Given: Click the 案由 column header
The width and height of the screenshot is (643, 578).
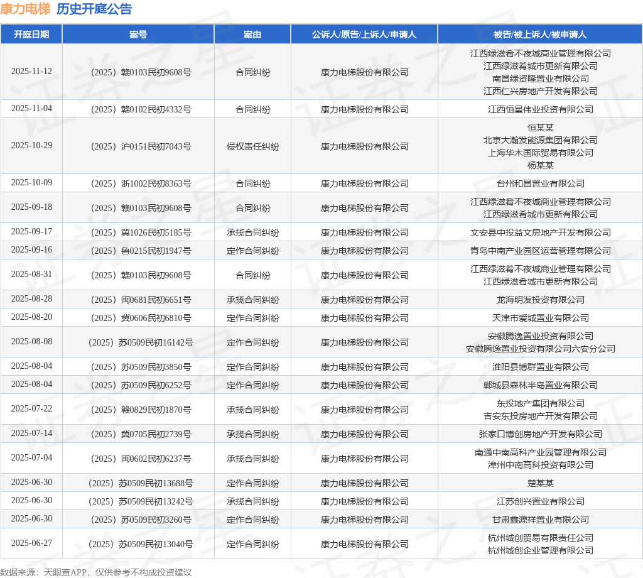Looking at the screenshot, I should click(252, 35).
